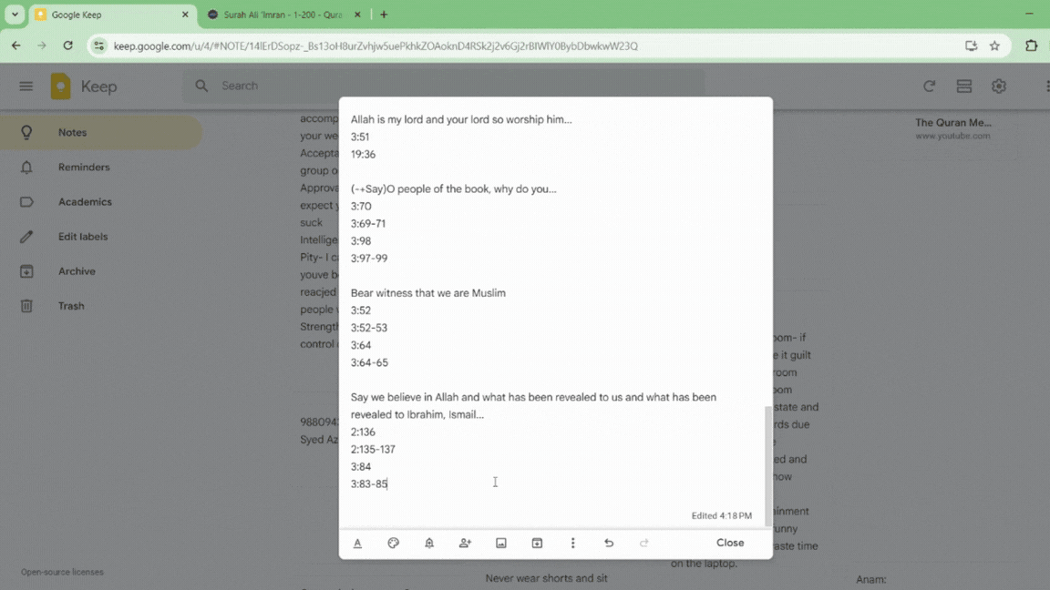Open the Academics label
1050x590 pixels.
pyautogui.click(x=85, y=202)
